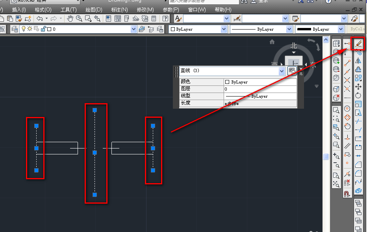Expand the text style dropdown

[x=226, y=19]
